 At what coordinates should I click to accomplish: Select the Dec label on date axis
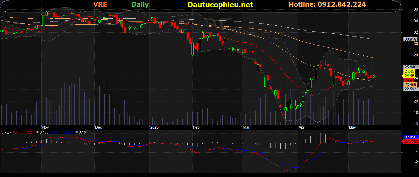click(x=98, y=127)
